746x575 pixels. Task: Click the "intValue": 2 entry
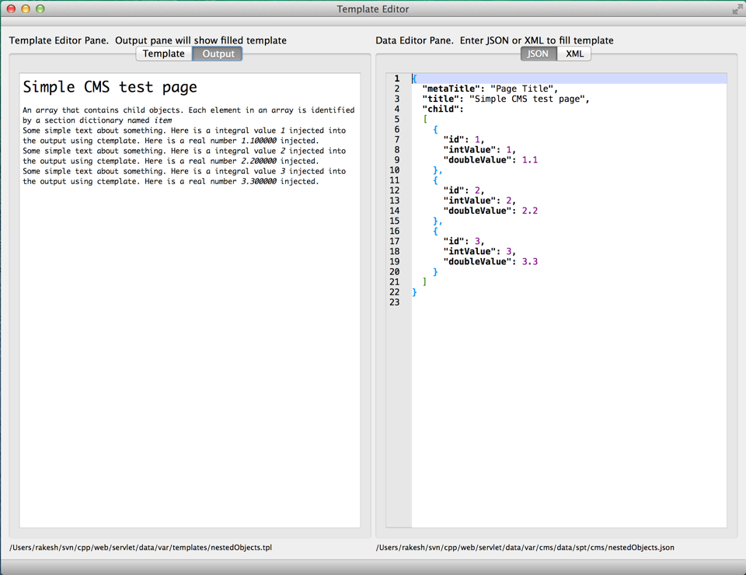point(479,200)
